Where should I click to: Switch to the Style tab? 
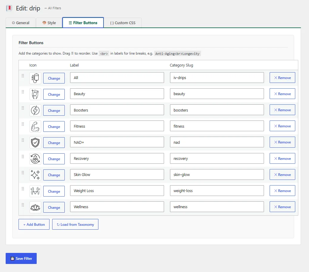[x=49, y=23]
